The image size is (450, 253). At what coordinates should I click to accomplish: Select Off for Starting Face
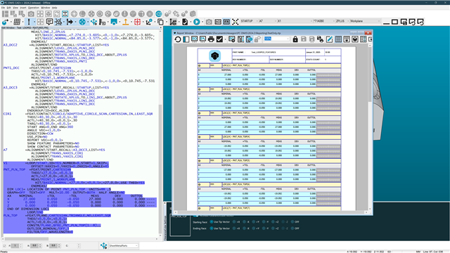(292, 222)
